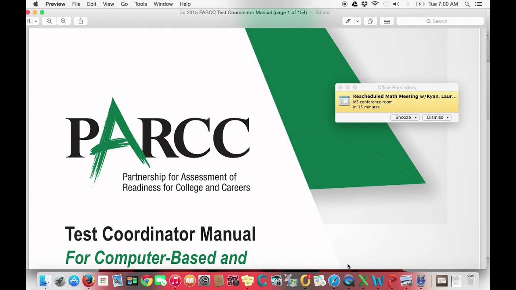Click the PARCC logo on the page
The image size is (516, 290).
[157, 144]
